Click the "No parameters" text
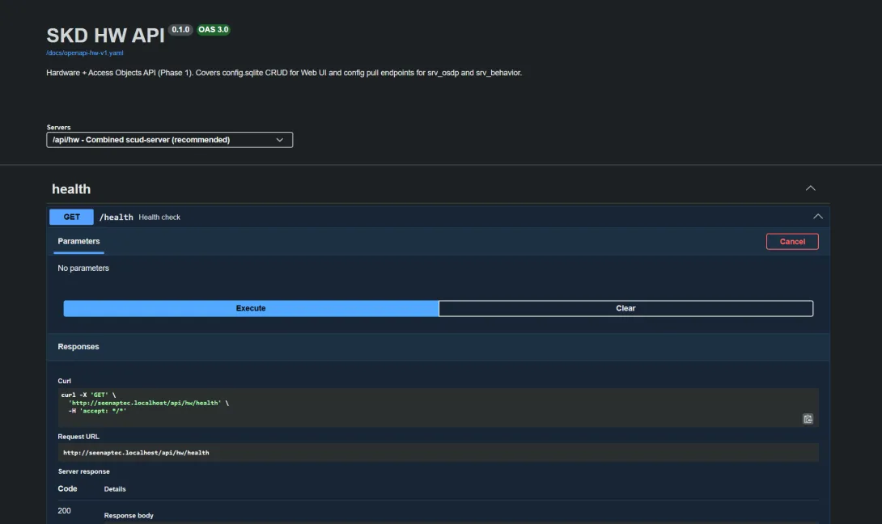882x524 pixels. tap(83, 268)
